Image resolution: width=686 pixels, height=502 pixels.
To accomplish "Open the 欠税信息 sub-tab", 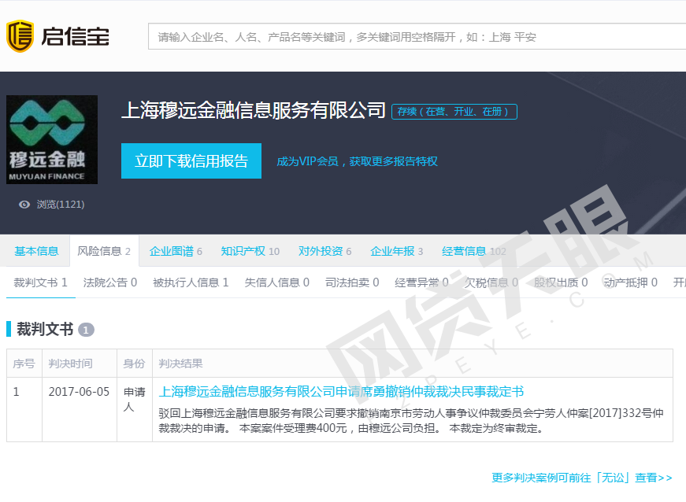I will point(491,282).
